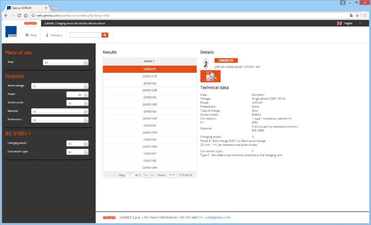371x225 pixels.
Task: Open the PDF datasheet preview icon
Action: 210,76
